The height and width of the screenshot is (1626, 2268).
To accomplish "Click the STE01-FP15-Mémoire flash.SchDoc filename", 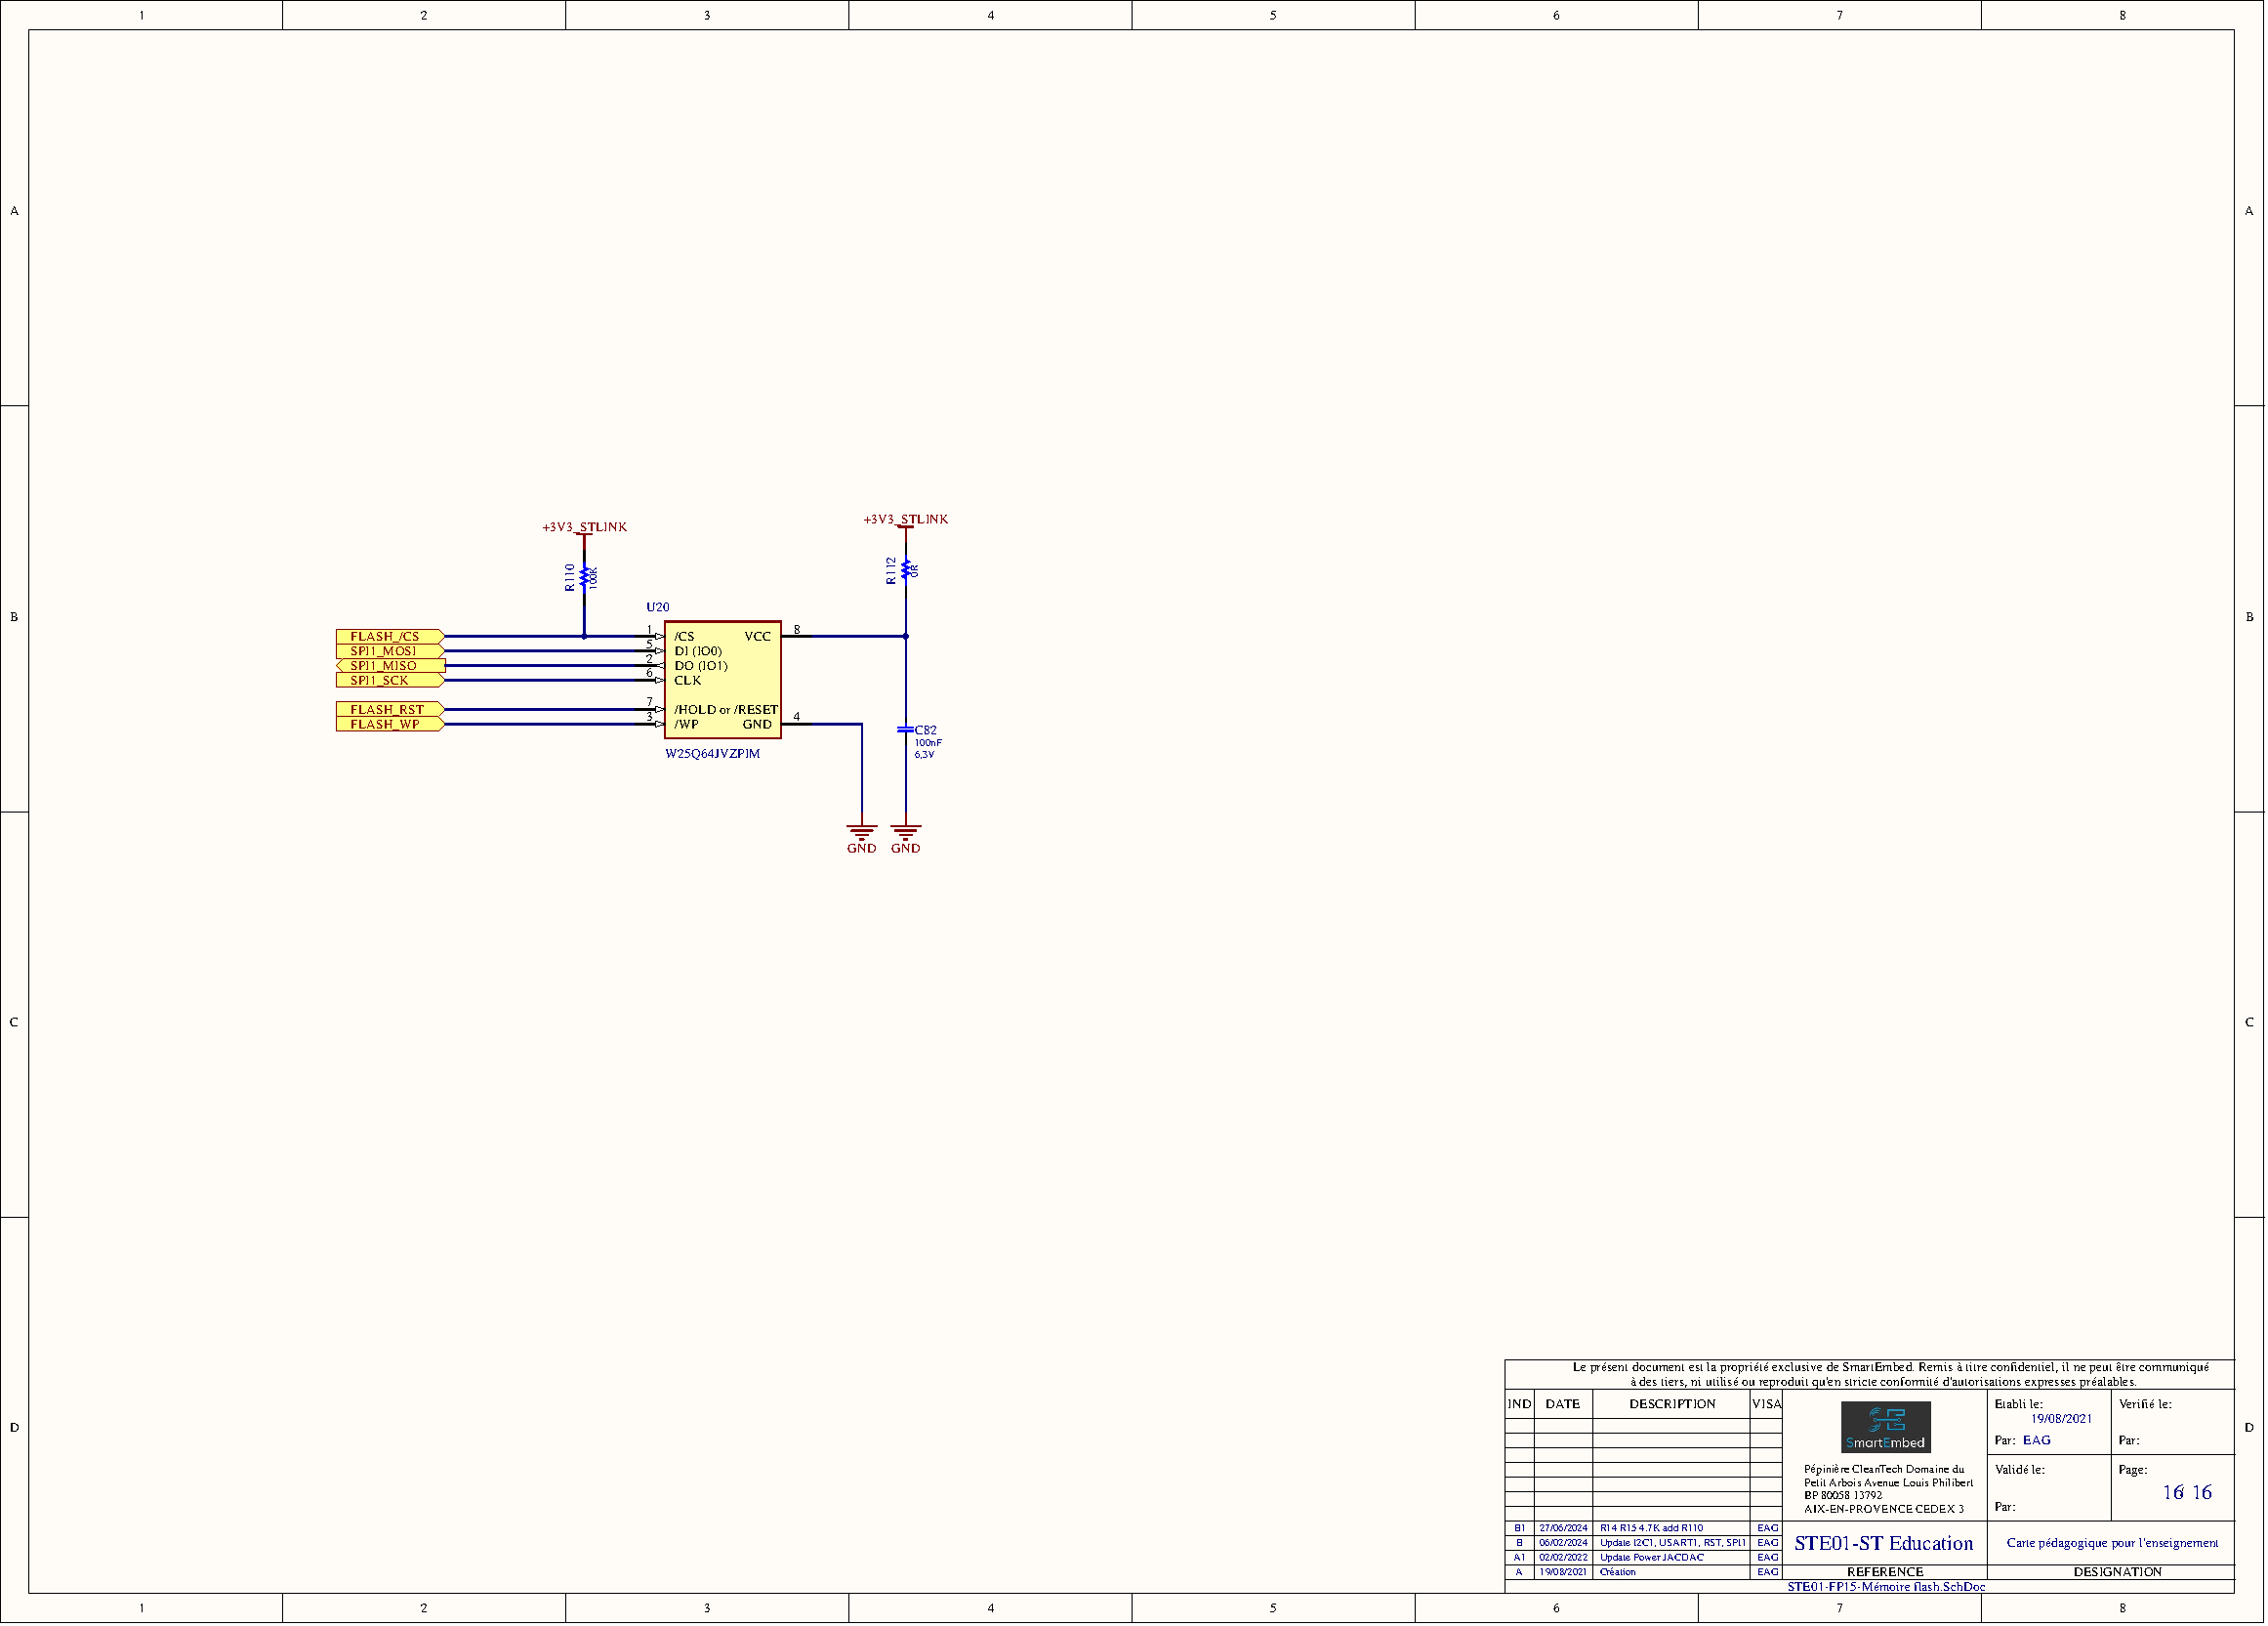I will click(1886, 1587).
